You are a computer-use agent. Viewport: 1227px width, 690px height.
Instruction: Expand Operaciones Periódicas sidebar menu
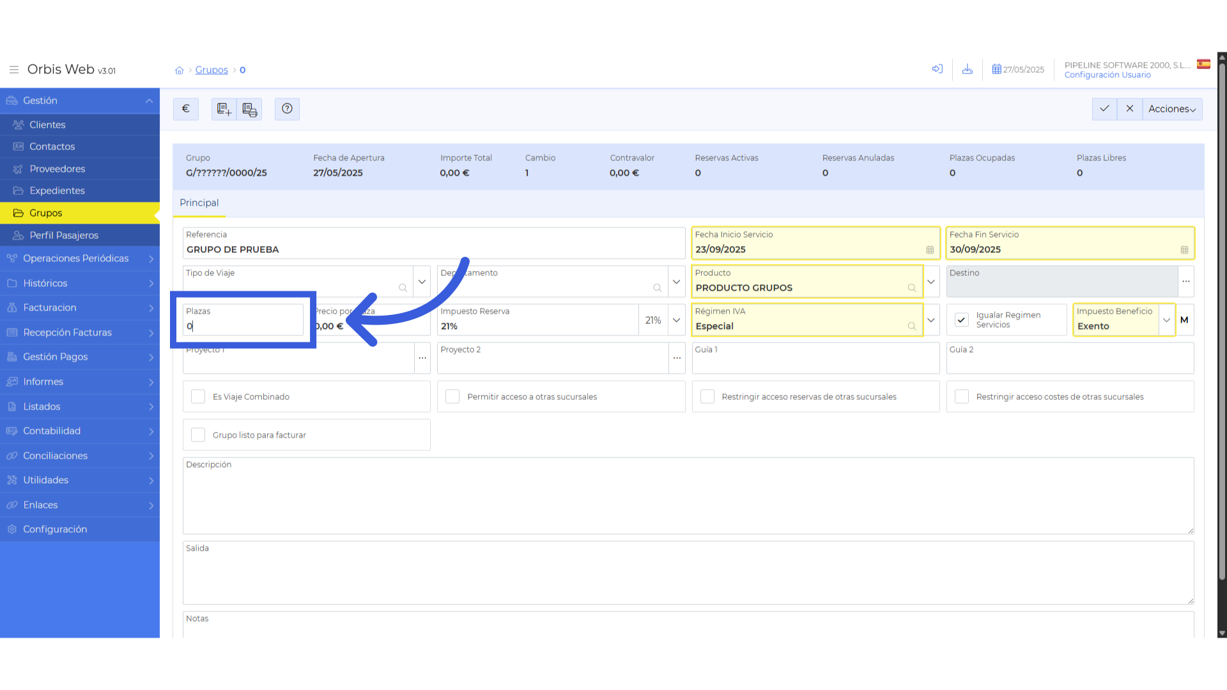coord(80,258)
